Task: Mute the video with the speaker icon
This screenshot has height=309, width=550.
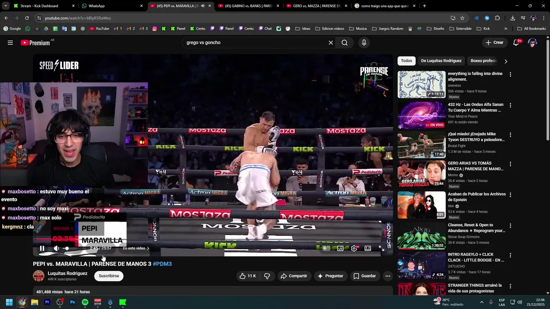Action: pos(56,248)
